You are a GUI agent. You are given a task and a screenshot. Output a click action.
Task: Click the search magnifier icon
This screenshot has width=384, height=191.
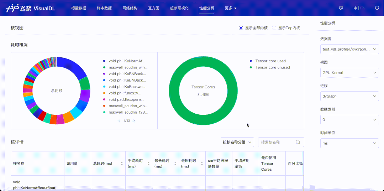[298, 142]
